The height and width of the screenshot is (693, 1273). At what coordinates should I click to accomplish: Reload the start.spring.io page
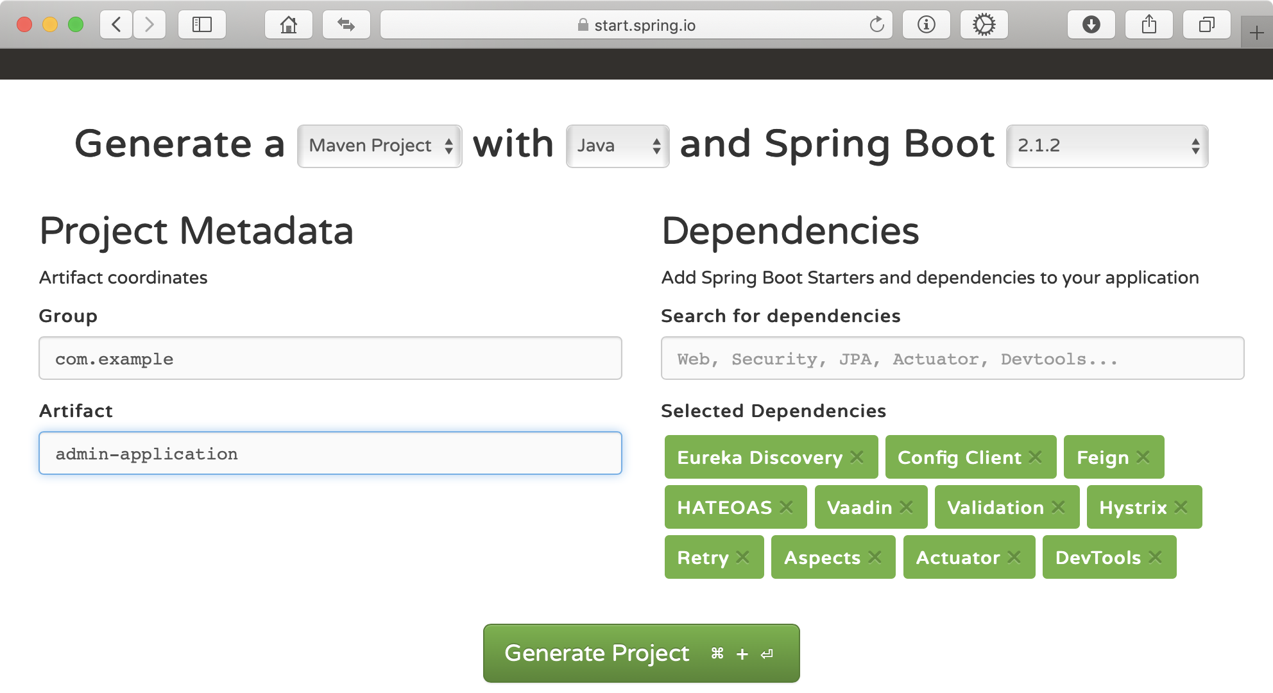pos(876,25)
